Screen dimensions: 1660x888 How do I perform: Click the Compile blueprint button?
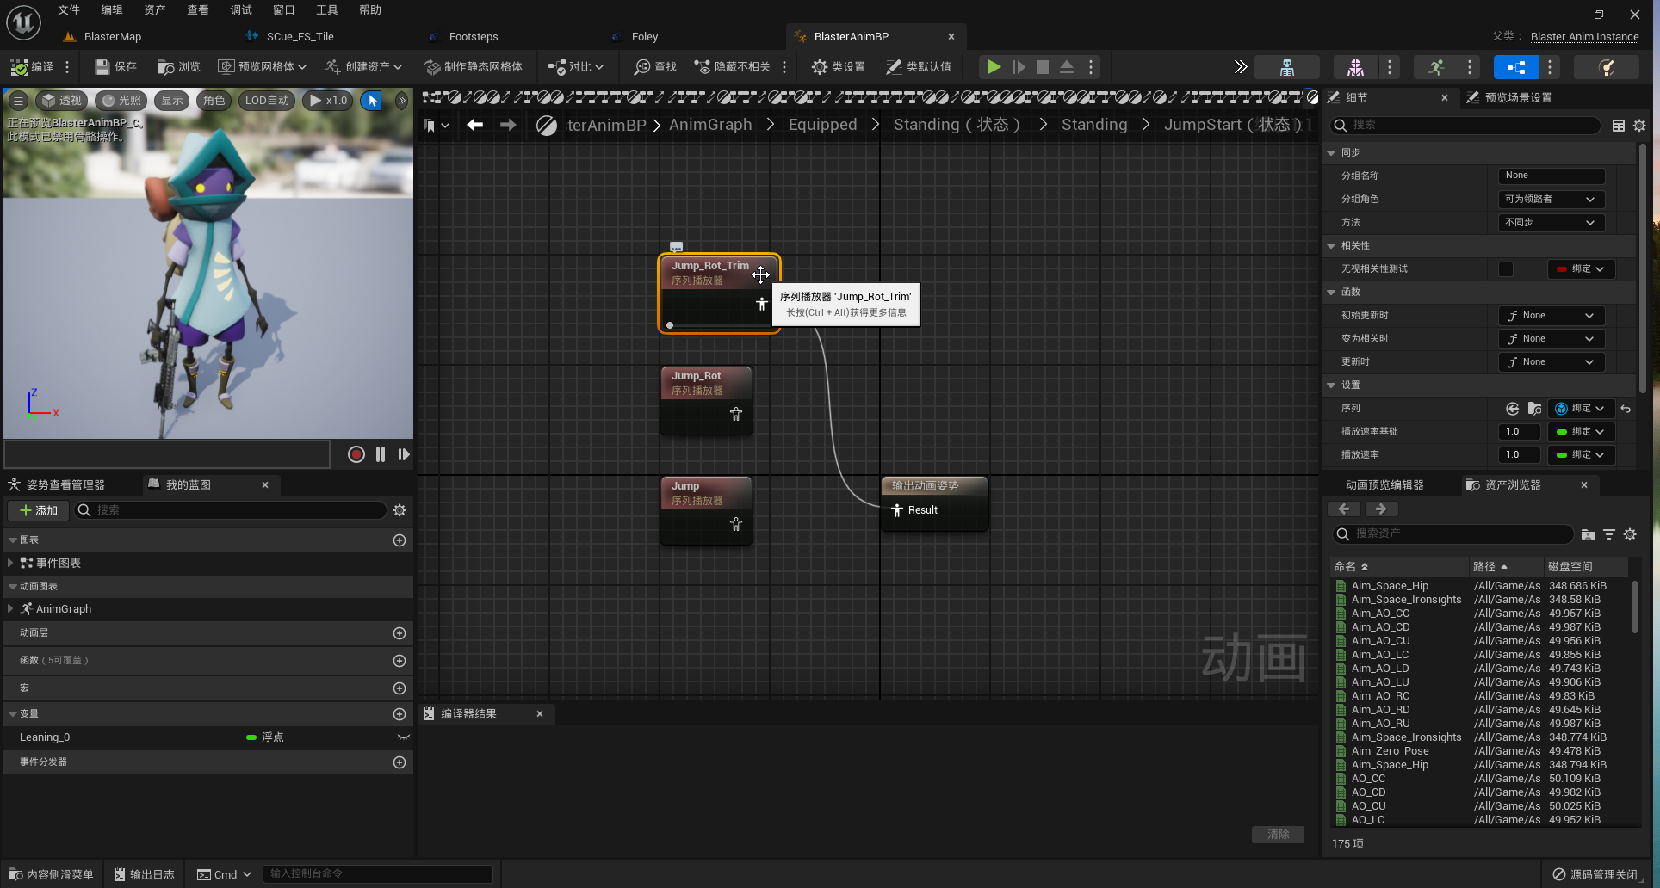pyautogui.click(x=32, y=66)
